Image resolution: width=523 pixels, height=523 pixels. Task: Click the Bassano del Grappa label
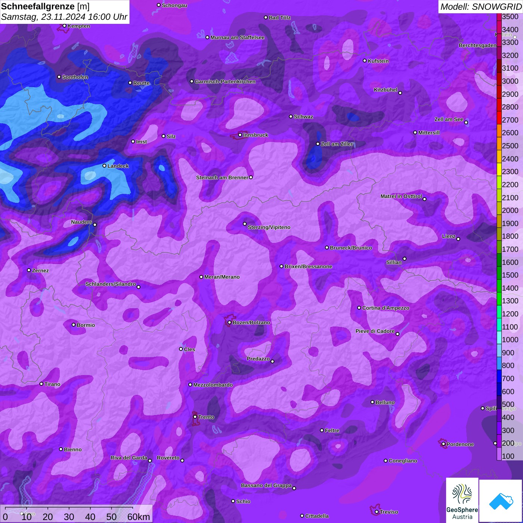[x=266, y=485]
